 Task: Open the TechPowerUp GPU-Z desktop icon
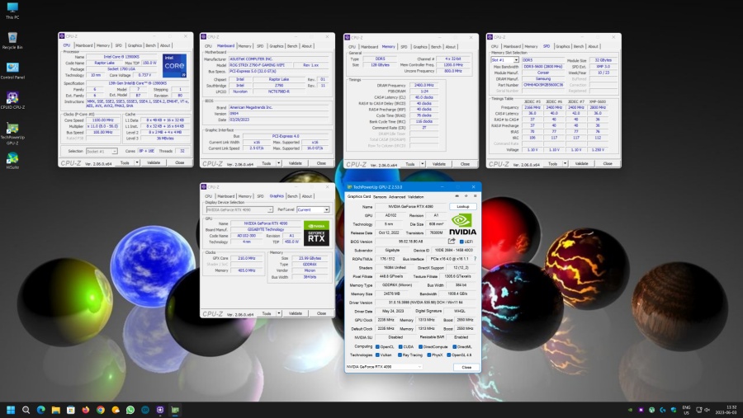pyautogui.click(x=13, y=130)
